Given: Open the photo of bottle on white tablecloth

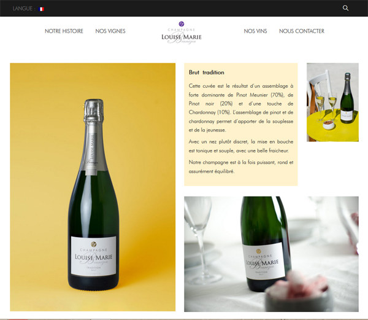Looking at the screenshot, I should pyautogui.click(x=271, y=254).
